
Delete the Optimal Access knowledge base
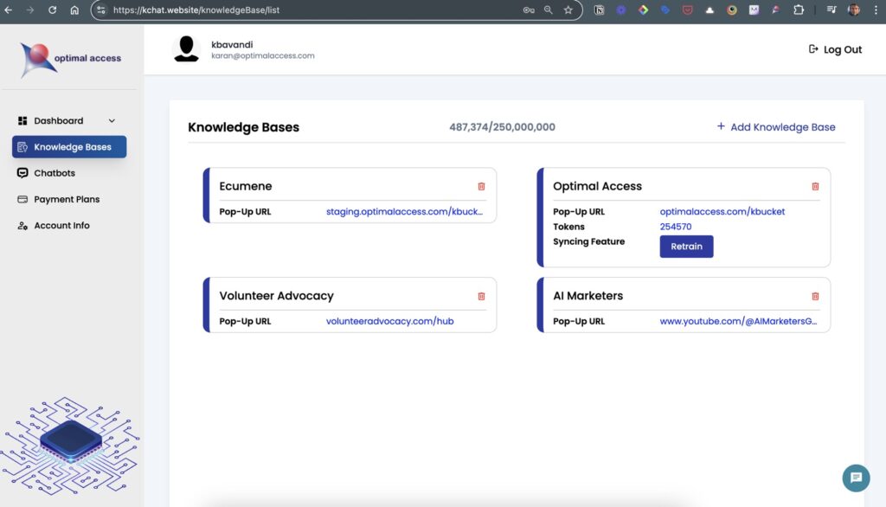815,187
